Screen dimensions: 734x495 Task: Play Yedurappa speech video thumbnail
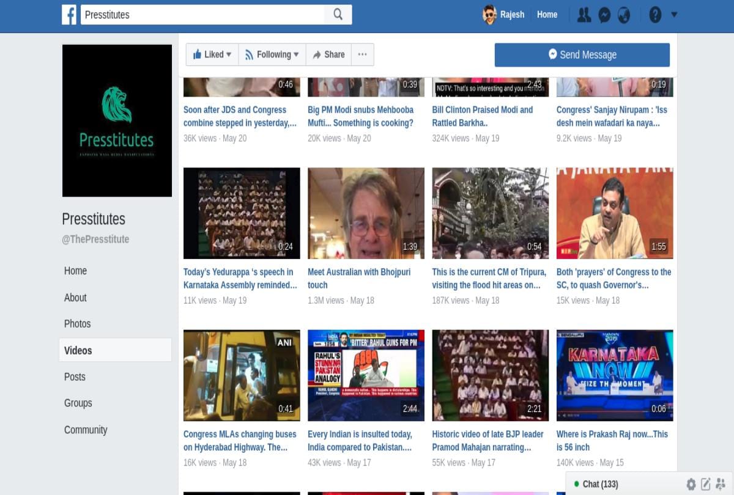[x=242, y=213]
